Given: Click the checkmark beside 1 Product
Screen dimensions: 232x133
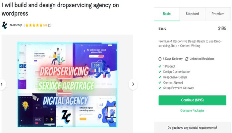Looking at the screenshot, I should (160, 66).
